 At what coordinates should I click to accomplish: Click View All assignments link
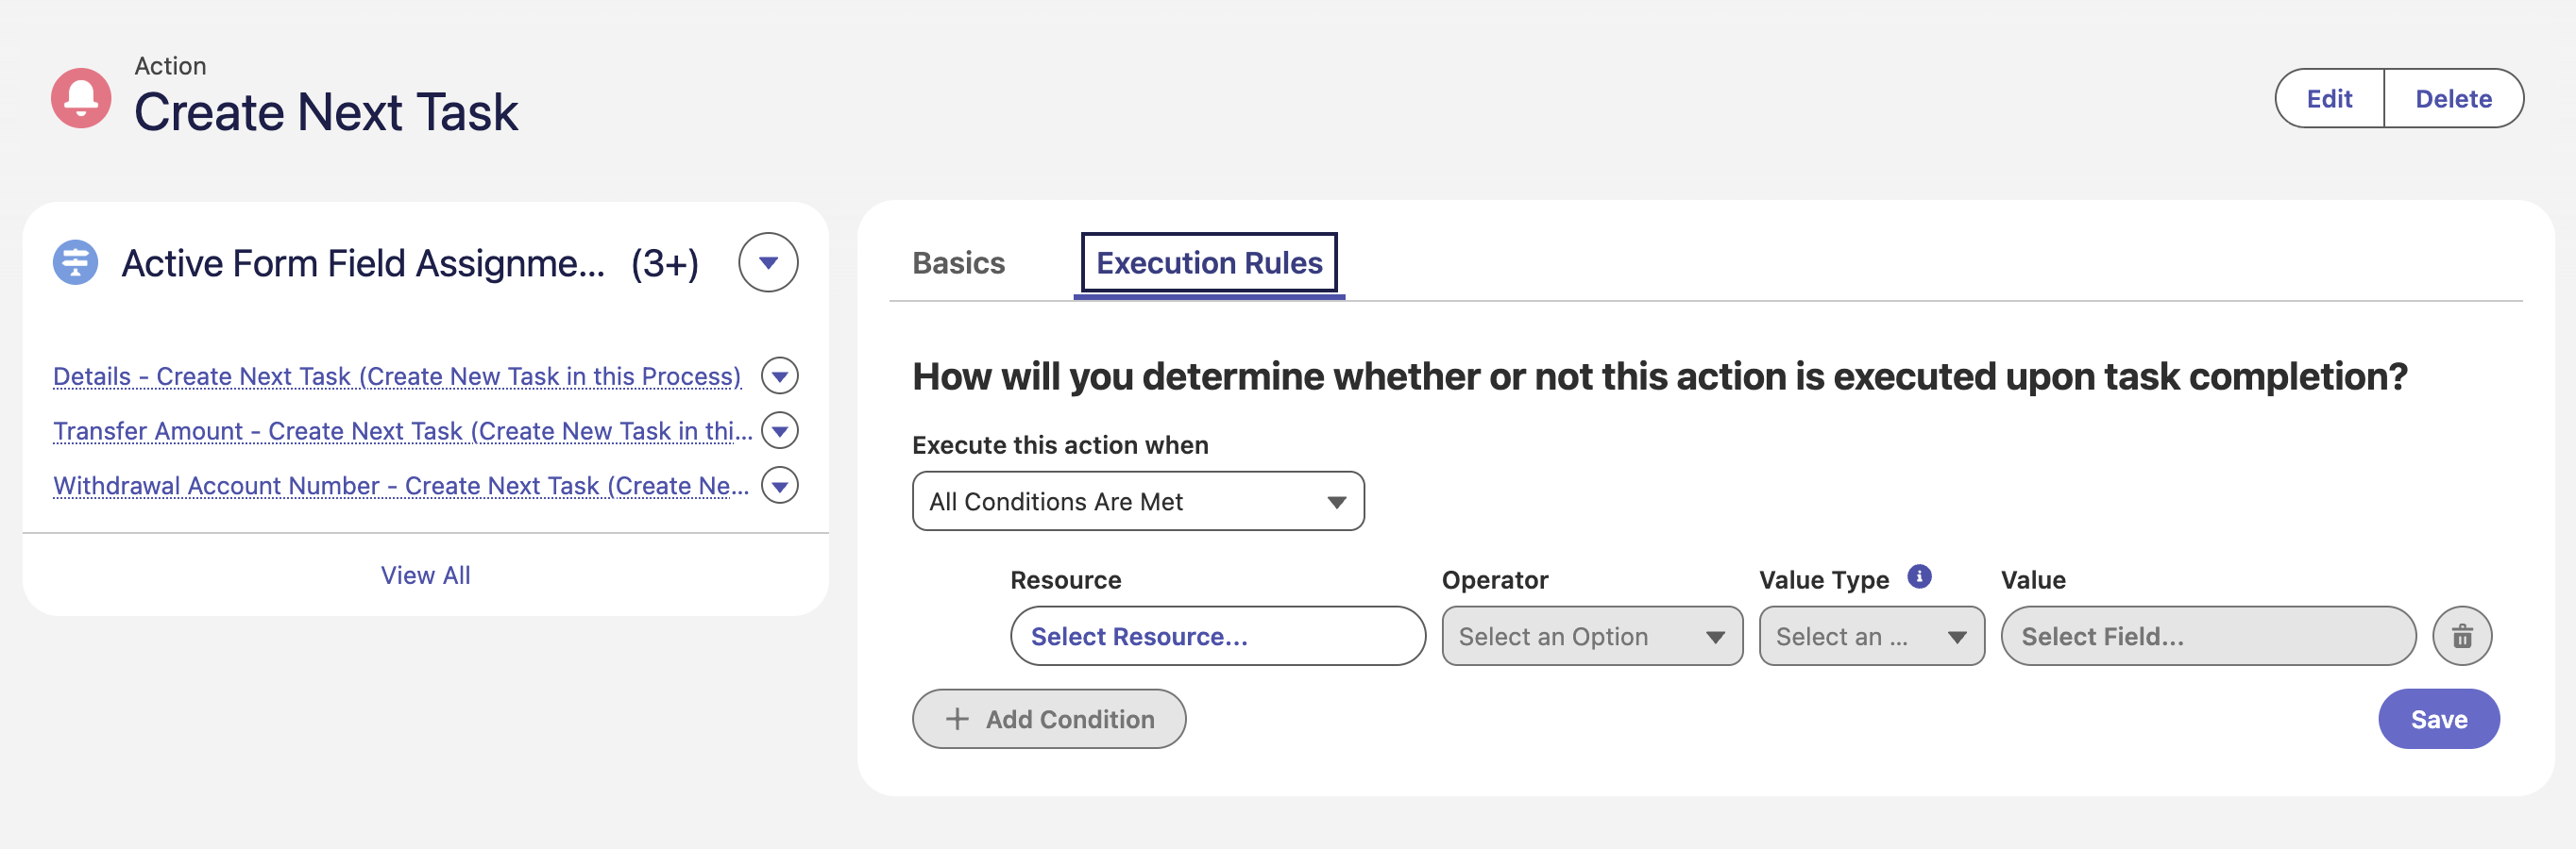[425, 575]
